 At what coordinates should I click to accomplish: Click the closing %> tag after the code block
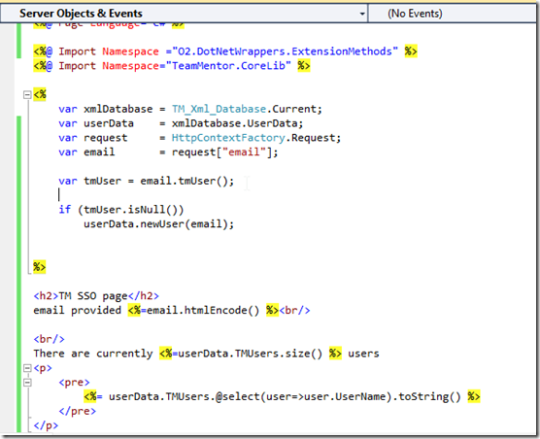[x=39, y=267]
